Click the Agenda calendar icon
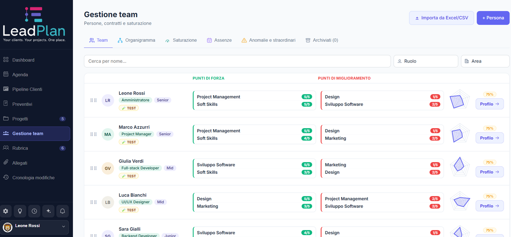 pyautogui.click(x=6, y=74)
